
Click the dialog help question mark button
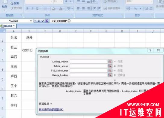tap(150, 50)
